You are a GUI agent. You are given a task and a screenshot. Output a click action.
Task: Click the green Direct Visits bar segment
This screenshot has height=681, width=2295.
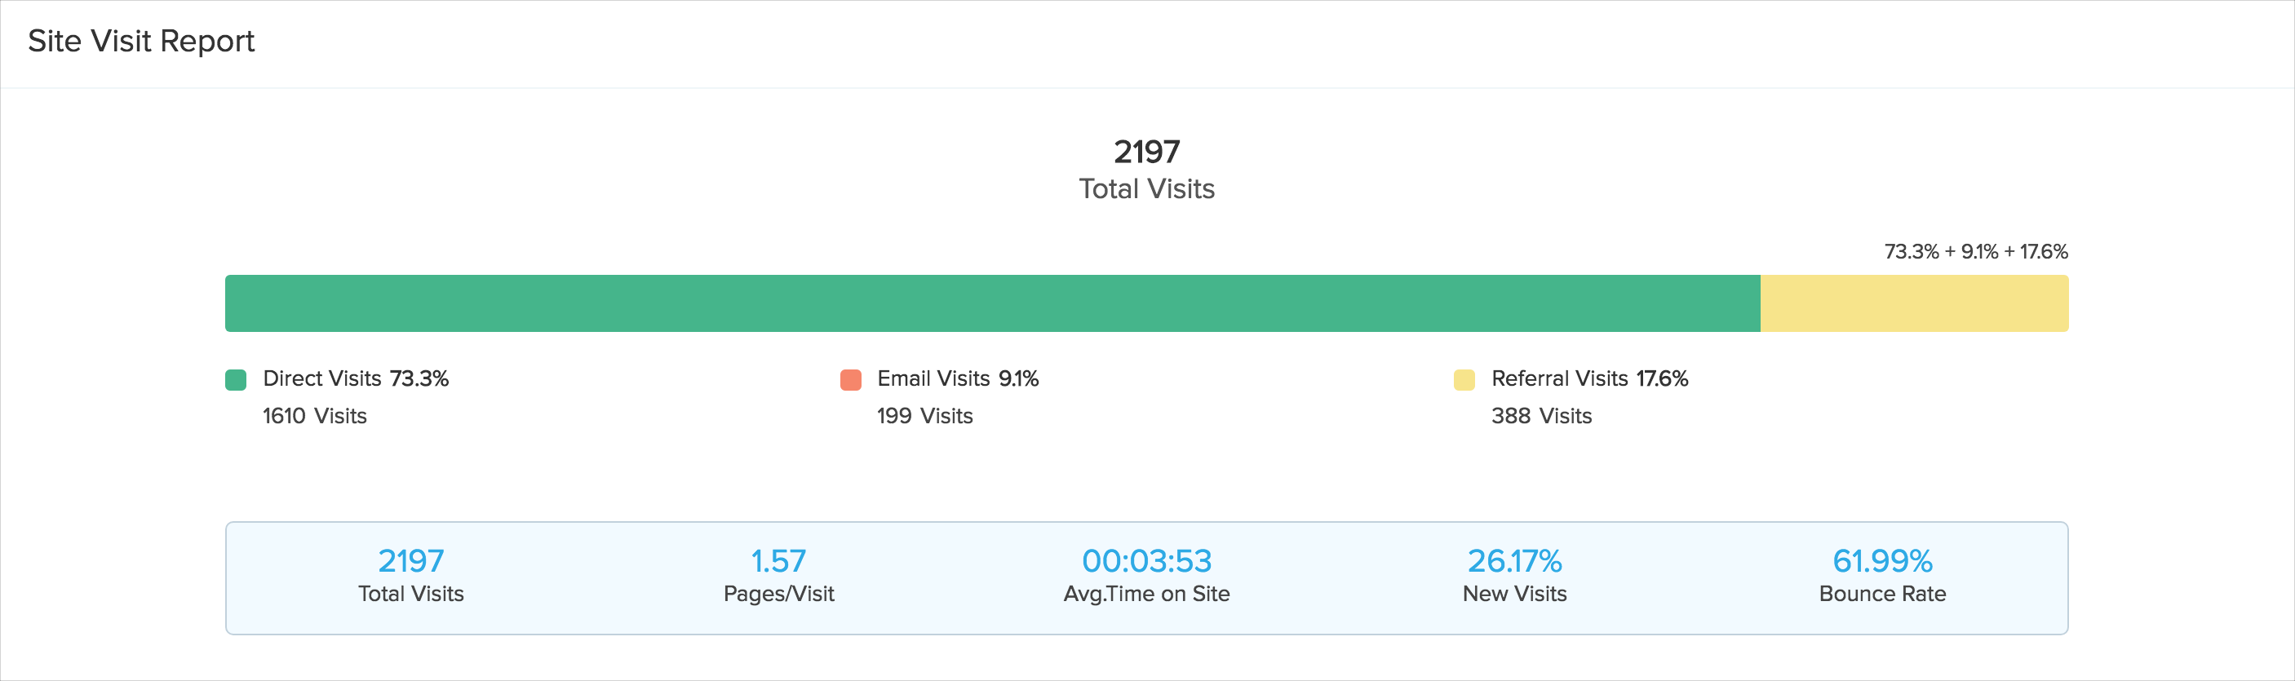991,303
